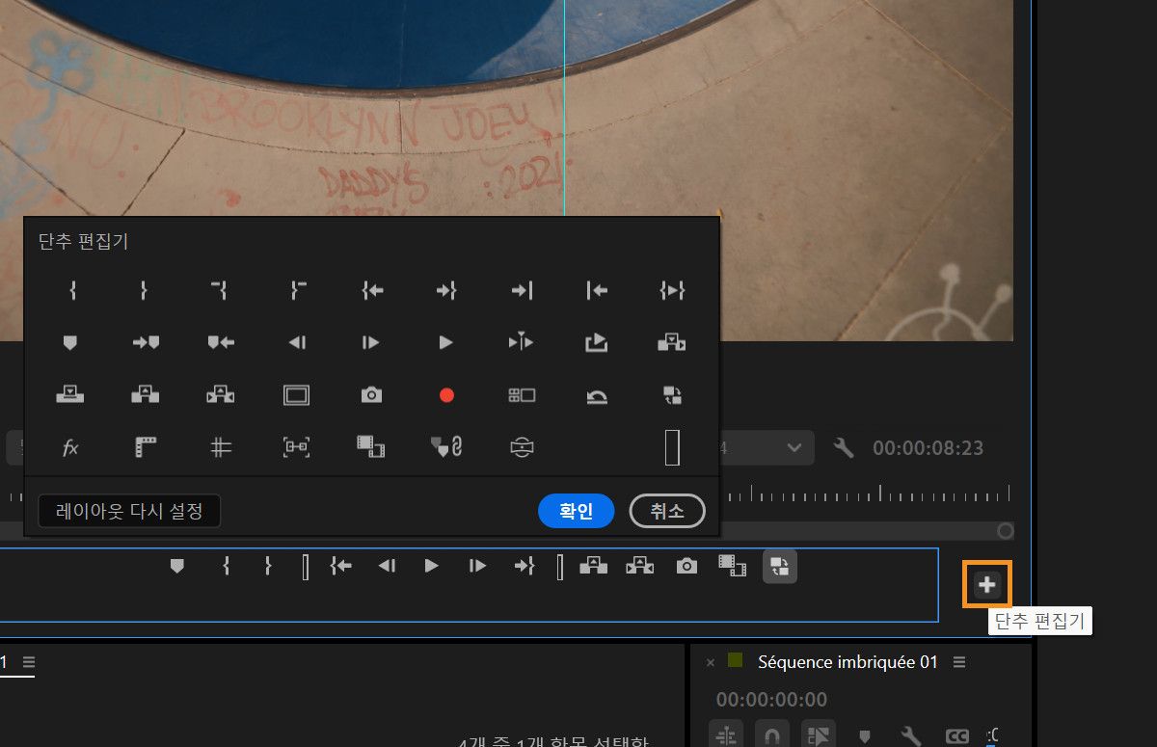Select the Play Around icon
The height and width of the screenshot is (747, 1157).
521,341
